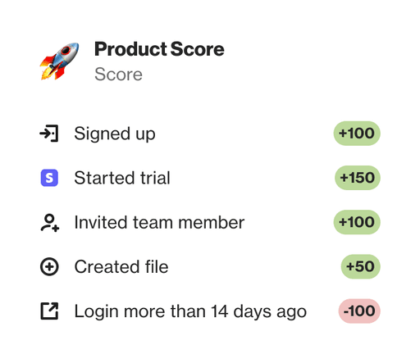Click the green +150 score pill
Screen dimensions: 420x363
pyautogui.click(x=358, y=178)
